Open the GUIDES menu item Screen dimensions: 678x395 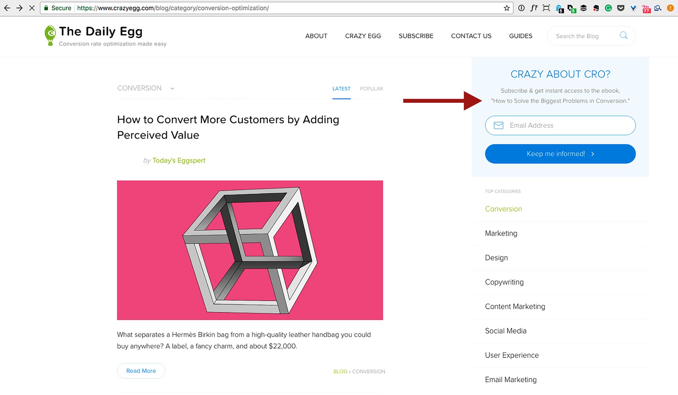[x=520, y=36]
